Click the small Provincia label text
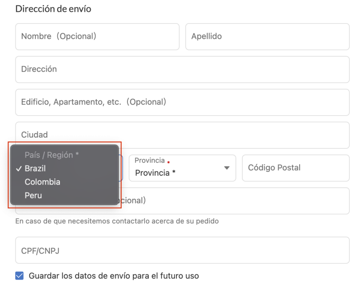 click(x=150, y=161)
